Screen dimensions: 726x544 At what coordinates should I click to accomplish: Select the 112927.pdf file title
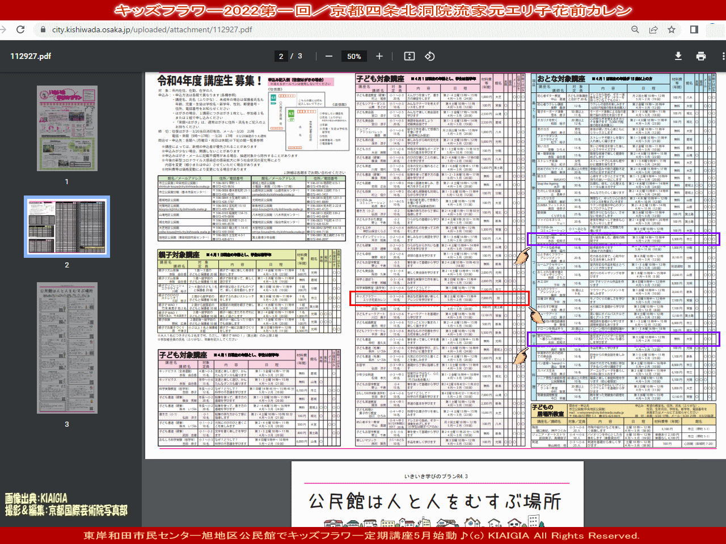[31, 56]
